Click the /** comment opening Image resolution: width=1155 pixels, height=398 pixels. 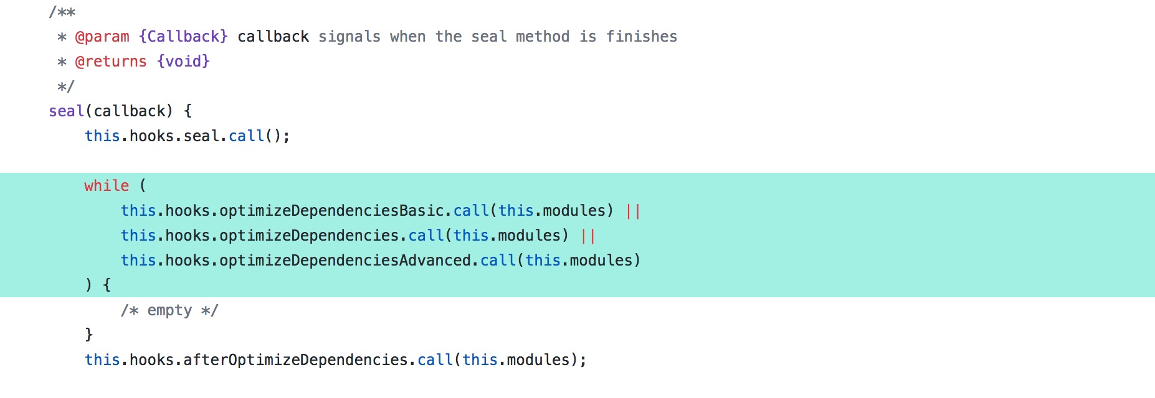[x=62, y=12]
